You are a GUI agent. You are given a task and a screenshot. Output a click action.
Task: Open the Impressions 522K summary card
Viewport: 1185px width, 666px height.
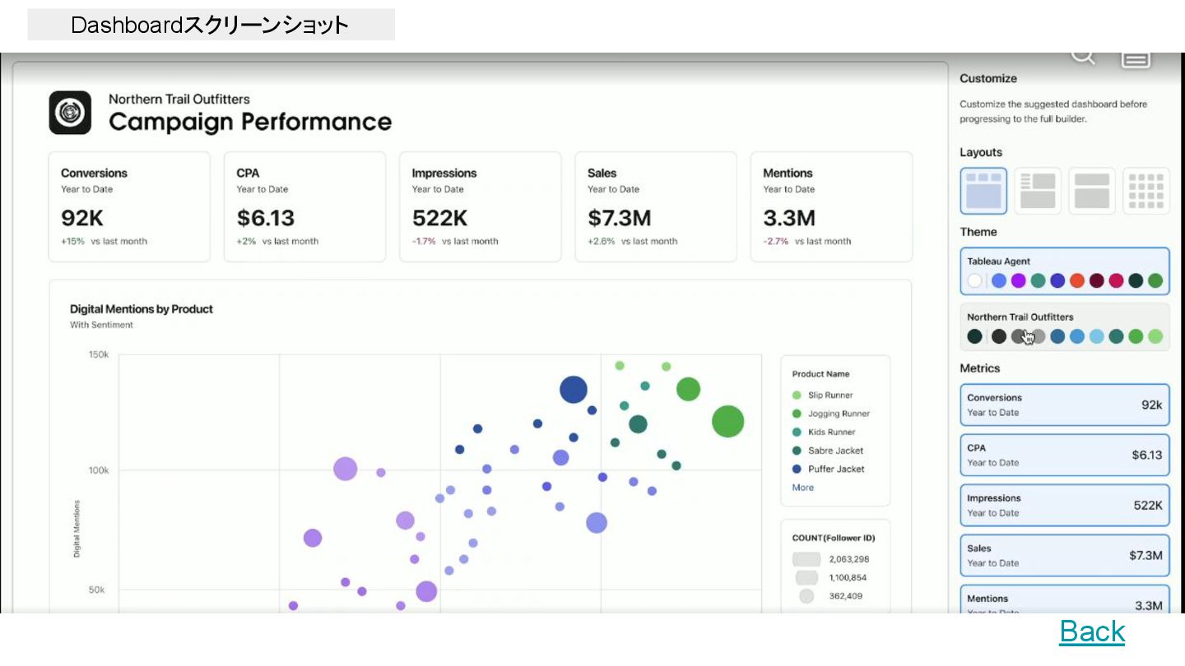[x=481, y=207]
